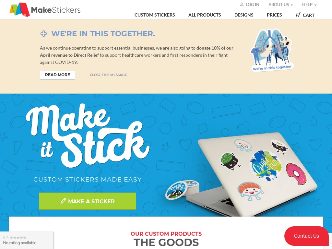Image resolution: width=332 pixels, height=249 pixels.
Task: Click the pink donut sticker on laptop
Action: pos(296,174)
